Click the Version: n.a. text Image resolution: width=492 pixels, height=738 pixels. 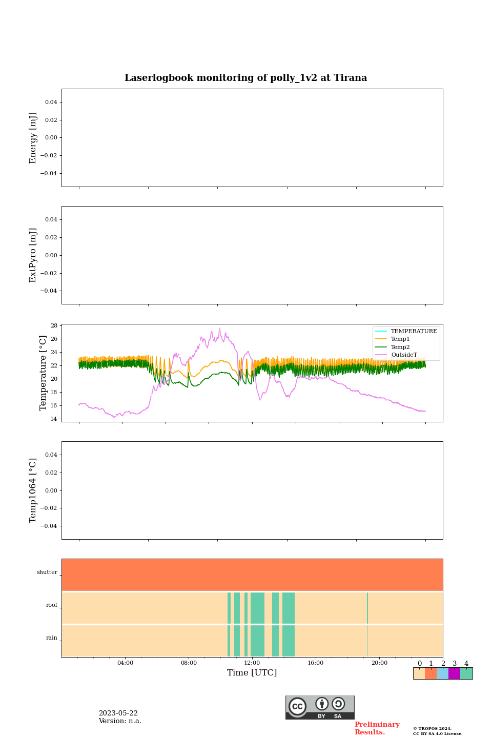point(120,721)
